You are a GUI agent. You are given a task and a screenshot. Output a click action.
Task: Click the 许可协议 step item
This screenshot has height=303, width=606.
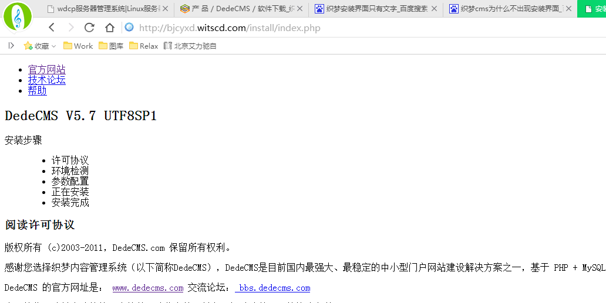70,160
